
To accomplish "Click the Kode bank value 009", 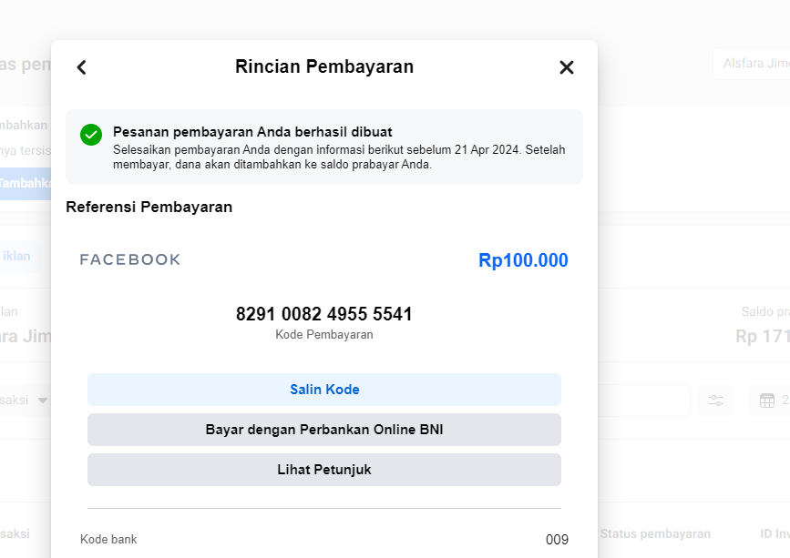I will (x=557, y=540).
